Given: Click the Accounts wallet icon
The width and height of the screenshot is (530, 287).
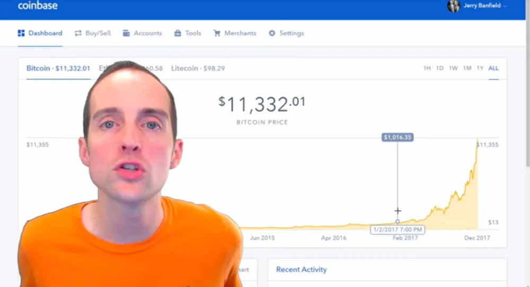Looking at the screenshot, I should [126, 33].
